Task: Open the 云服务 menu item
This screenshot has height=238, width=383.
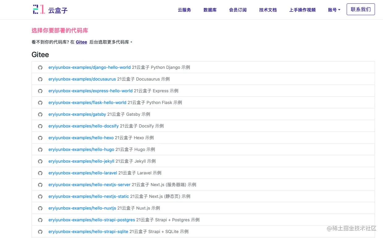Action: point(184,10)
